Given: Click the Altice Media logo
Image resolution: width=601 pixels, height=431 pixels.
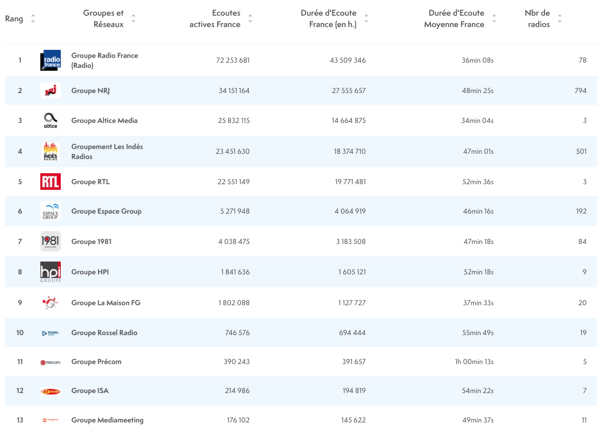Looking at the screenshot, I should [x=50, y=121].
